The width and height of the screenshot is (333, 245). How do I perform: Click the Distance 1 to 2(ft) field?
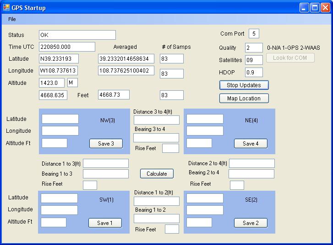(157, 201)
